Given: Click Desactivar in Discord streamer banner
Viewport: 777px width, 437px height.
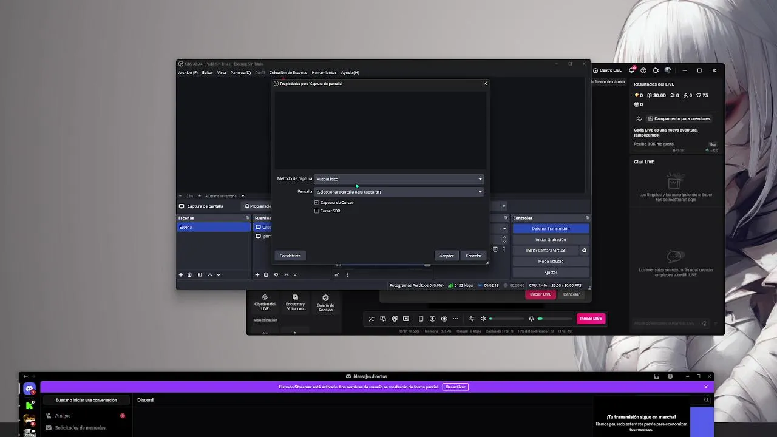Looking at the screenshot, I should pyautogui.click(x=455, y=387).
